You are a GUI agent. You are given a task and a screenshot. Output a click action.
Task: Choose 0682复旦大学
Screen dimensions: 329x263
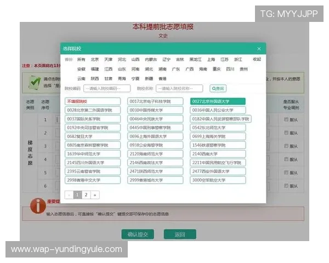pyautogui.click(x=93, y=136)
